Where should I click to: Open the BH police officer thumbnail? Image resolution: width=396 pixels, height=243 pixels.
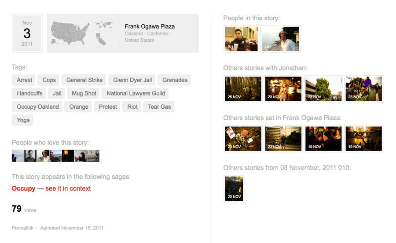coord(242,39)
